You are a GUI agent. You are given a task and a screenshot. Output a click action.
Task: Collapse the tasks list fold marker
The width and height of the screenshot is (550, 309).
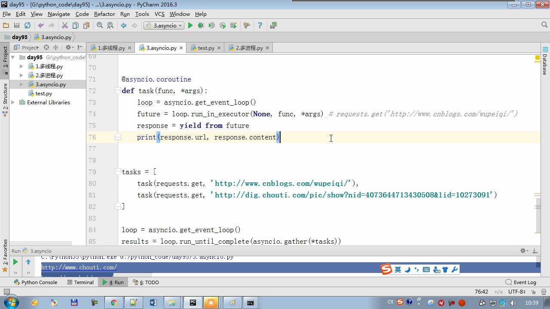point(118,172)
